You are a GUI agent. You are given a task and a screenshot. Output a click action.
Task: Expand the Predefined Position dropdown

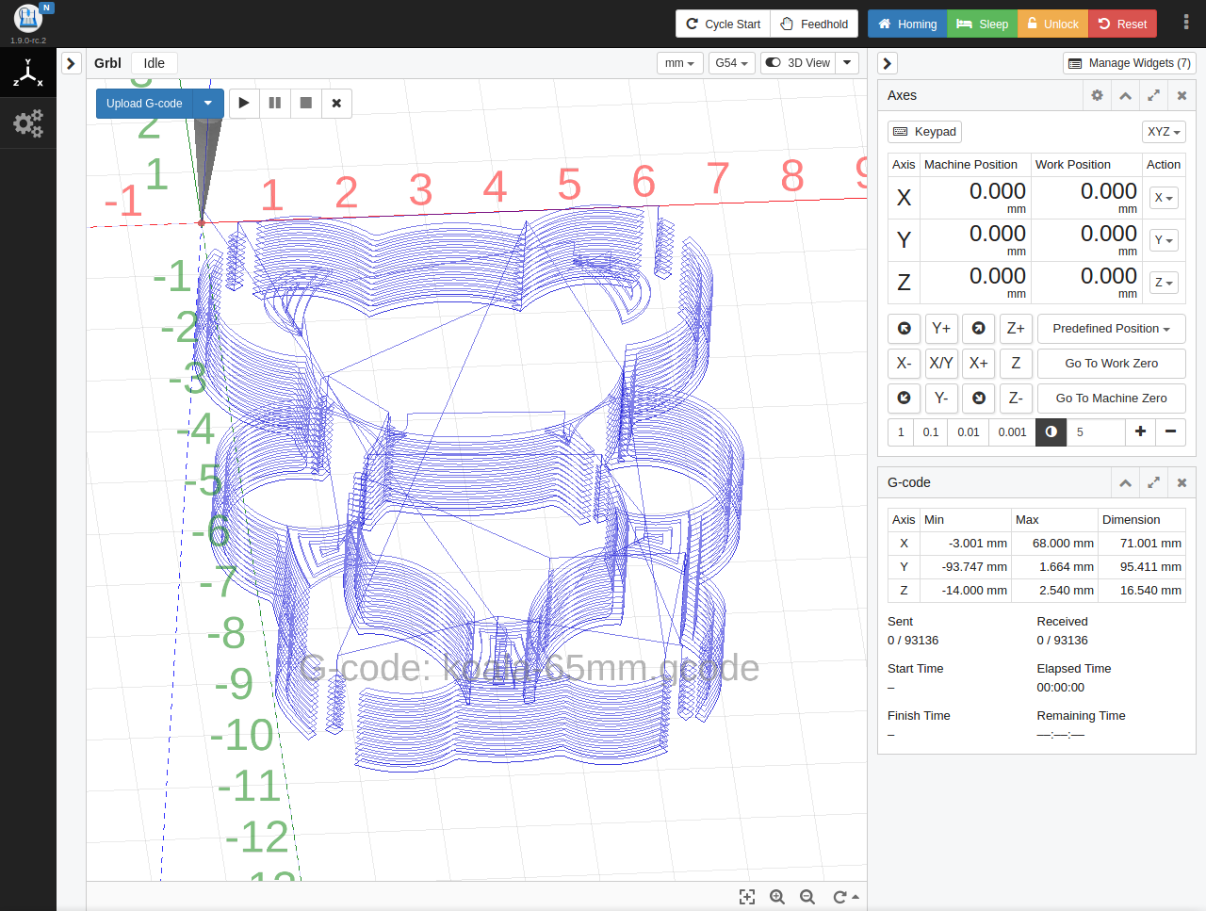pos(1111,329)
